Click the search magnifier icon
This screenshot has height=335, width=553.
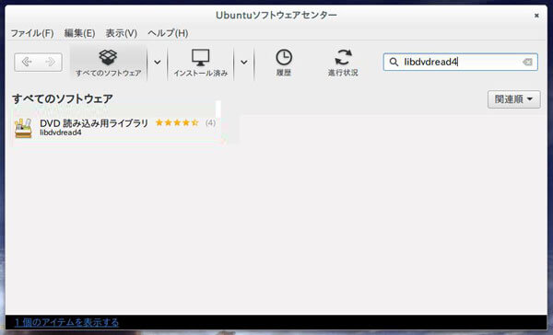pos(394,62)
